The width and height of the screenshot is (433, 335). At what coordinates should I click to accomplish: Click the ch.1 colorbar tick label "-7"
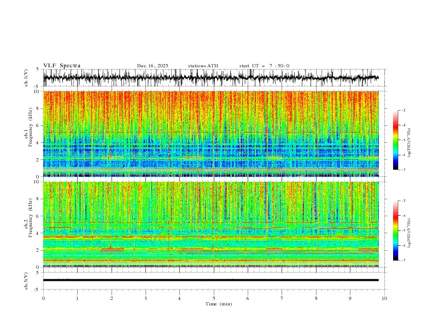coord(403,170)
